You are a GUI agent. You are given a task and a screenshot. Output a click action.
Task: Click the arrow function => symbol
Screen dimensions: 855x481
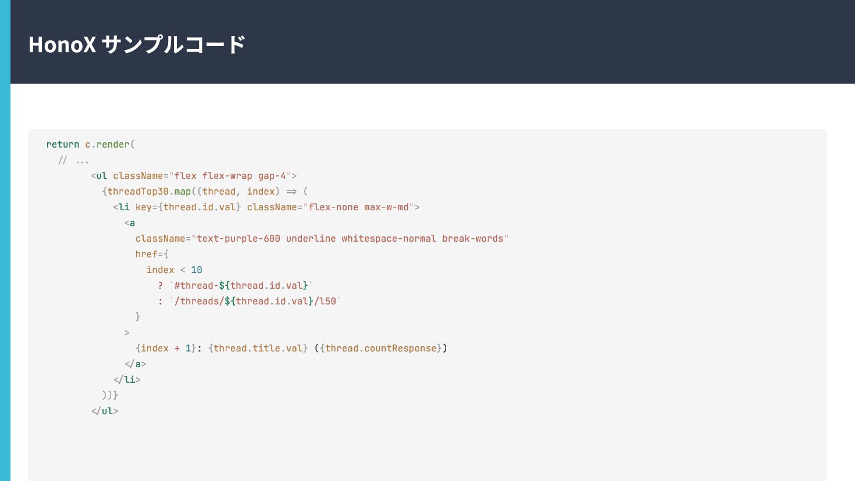pyautogui.click(x=291, y=192)
